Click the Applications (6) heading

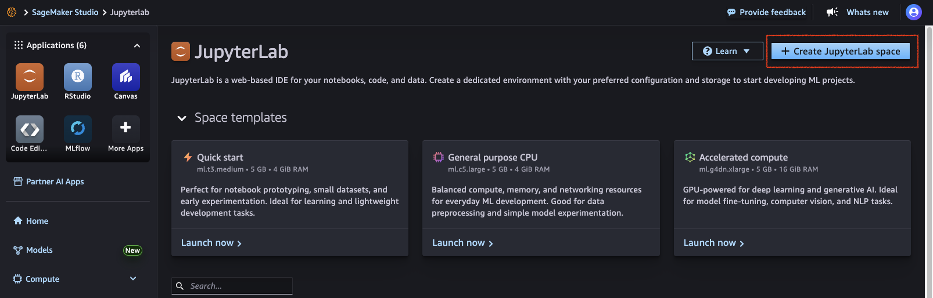56,45
